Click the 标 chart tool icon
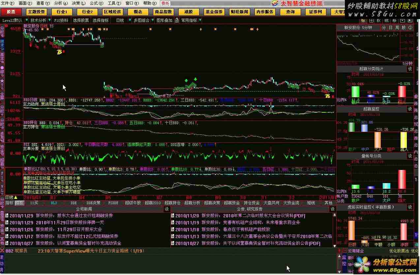420x275 pixels. pos(363,20)
